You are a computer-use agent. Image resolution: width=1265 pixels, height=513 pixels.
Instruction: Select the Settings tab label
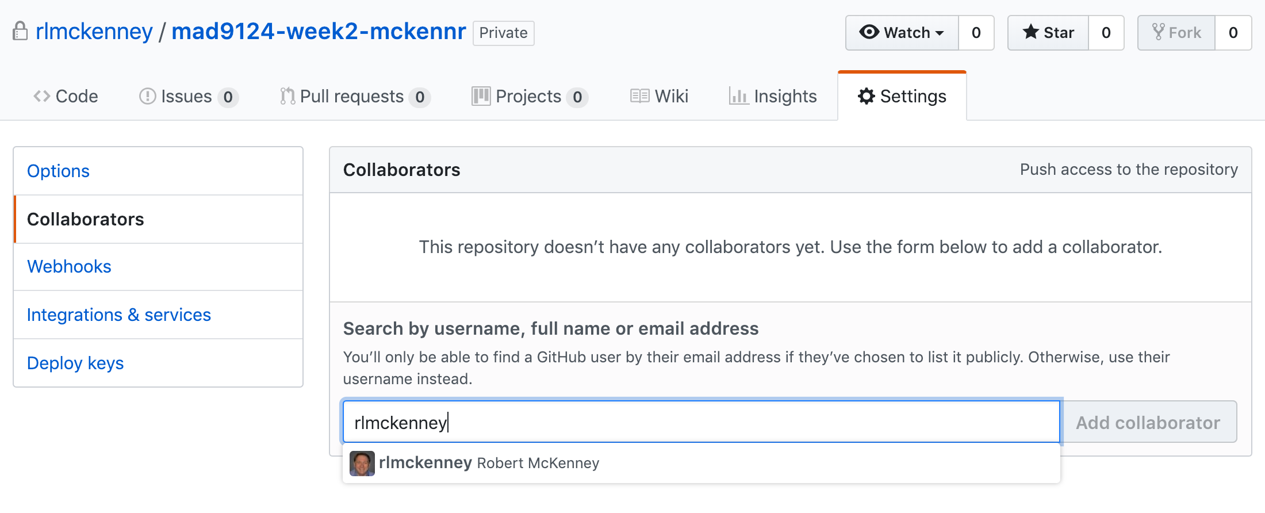(x=913, y=96)
